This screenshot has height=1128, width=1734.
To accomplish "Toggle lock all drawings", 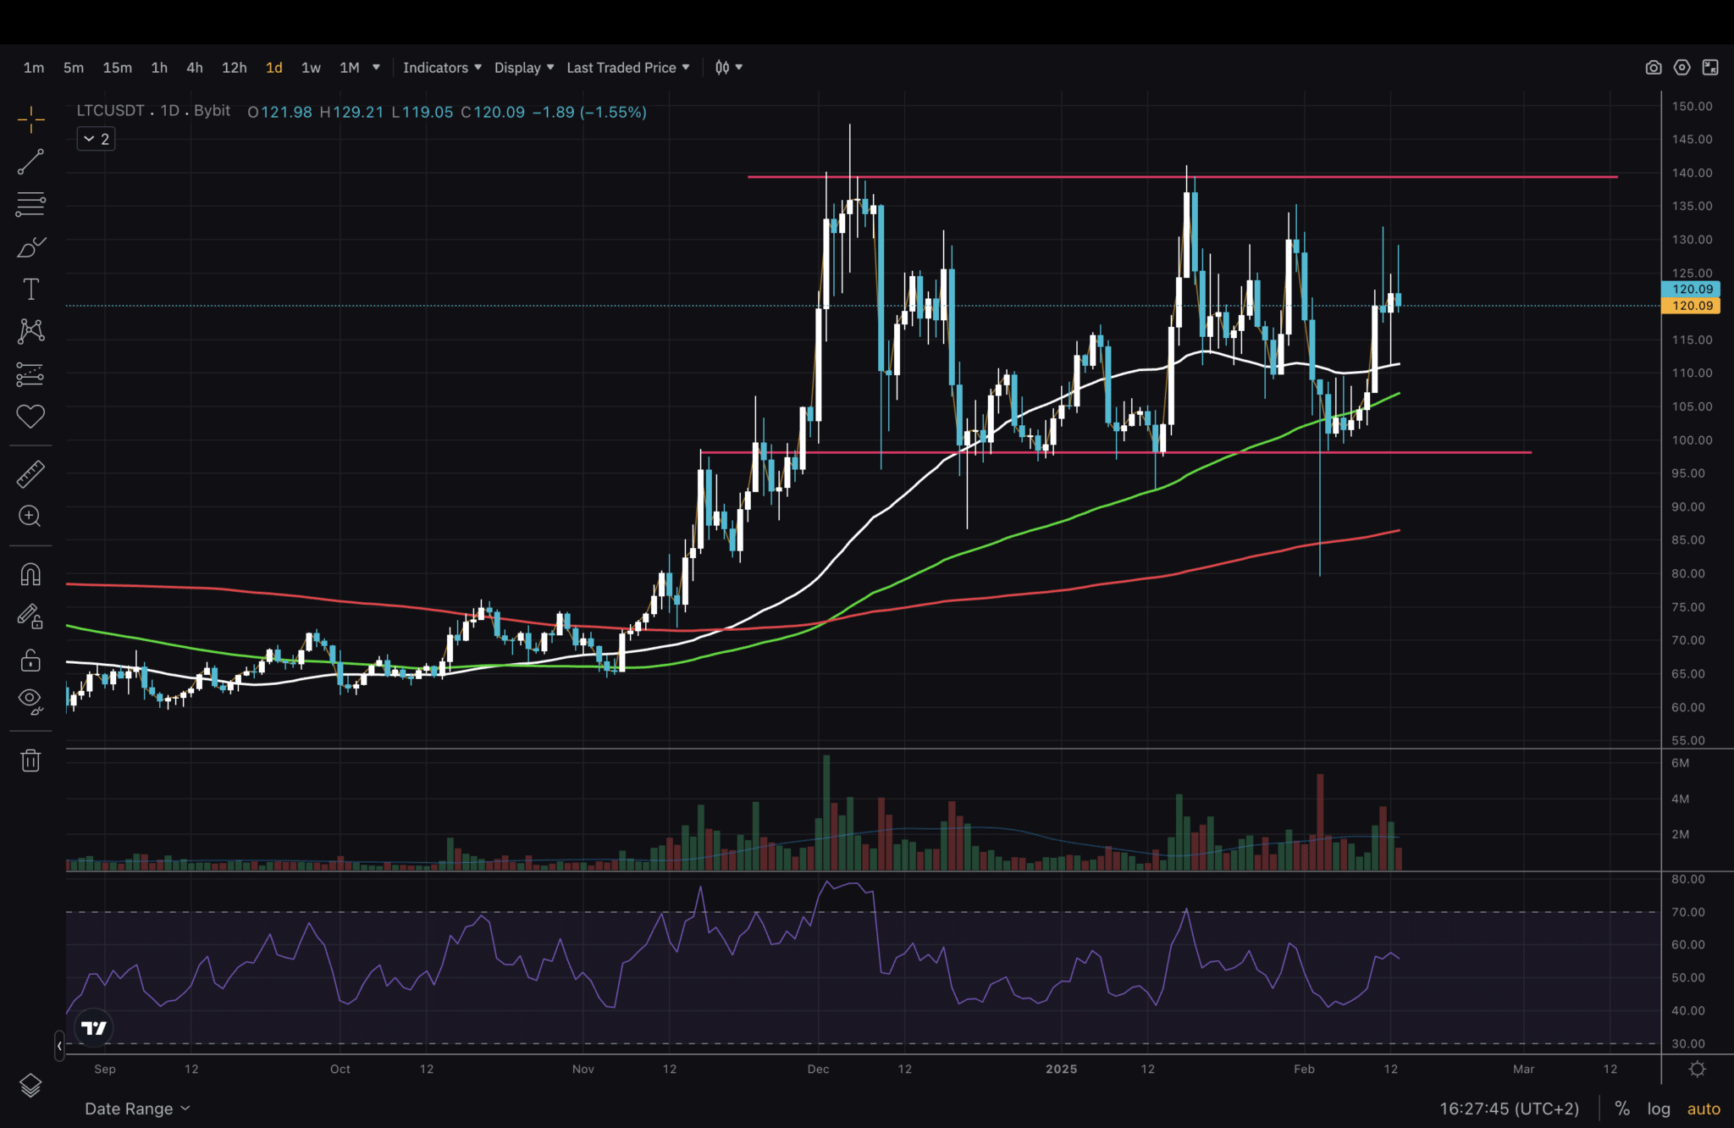I will [x=30, y=659].
